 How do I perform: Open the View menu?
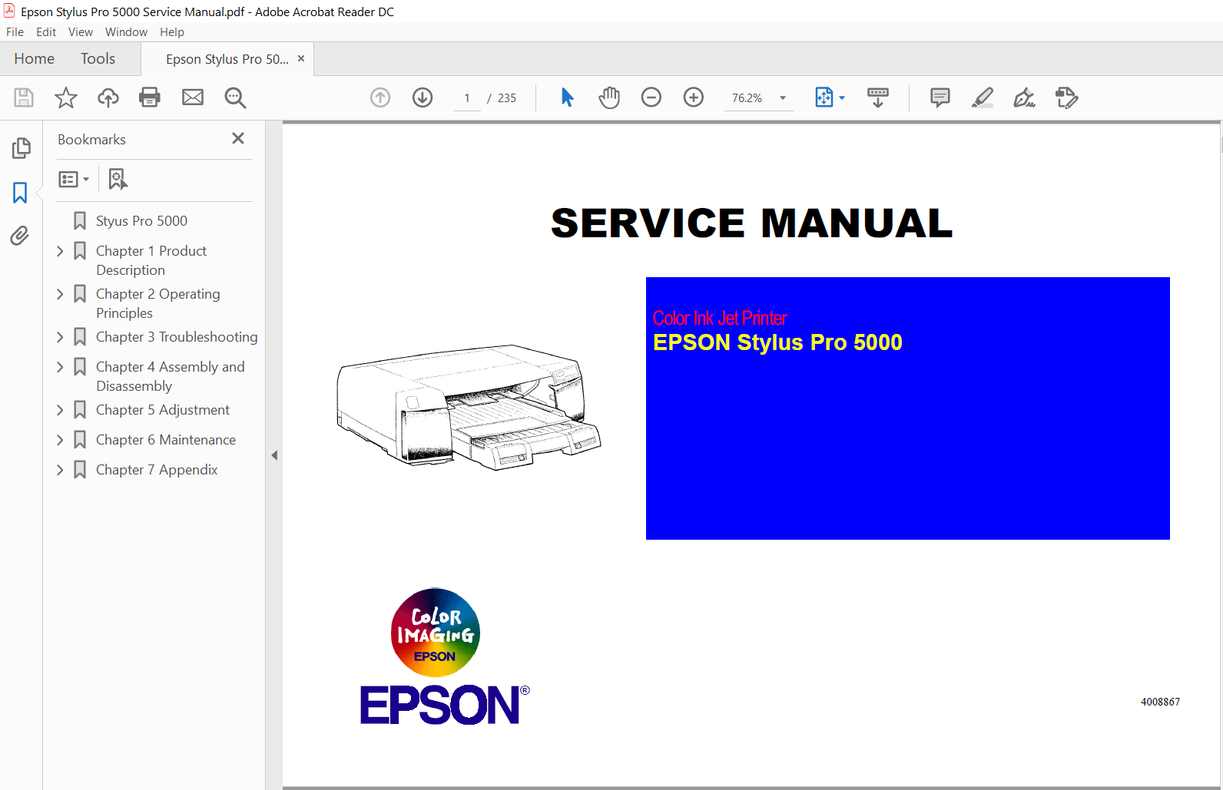81,32
